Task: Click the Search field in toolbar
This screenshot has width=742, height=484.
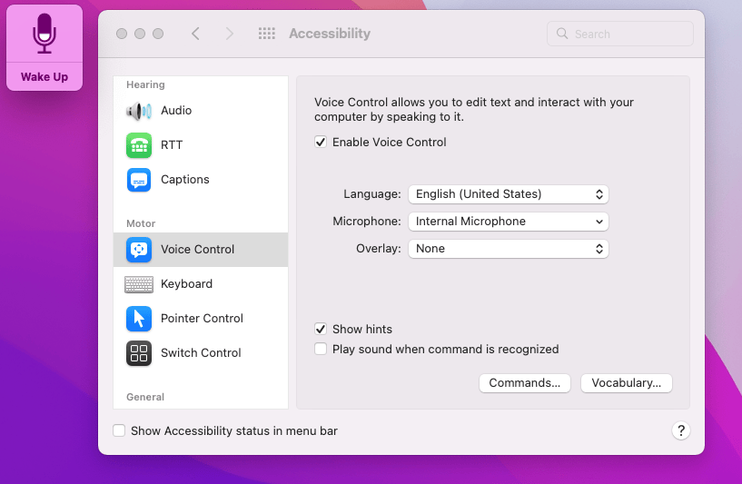Action: pyautogui.click(x=627, y=35)
